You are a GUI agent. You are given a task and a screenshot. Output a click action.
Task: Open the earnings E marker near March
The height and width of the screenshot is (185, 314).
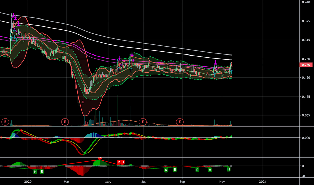[65, 122]
